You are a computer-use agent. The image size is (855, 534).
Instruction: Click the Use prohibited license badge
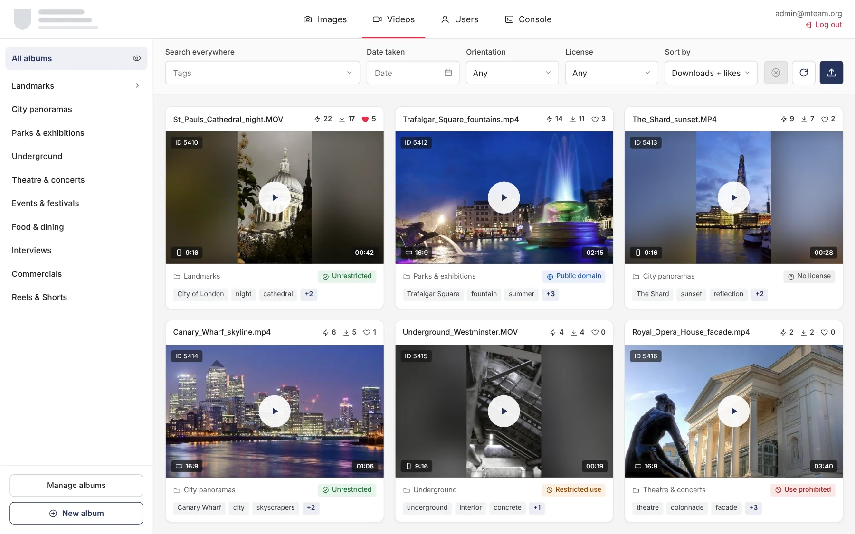[803, 490]
